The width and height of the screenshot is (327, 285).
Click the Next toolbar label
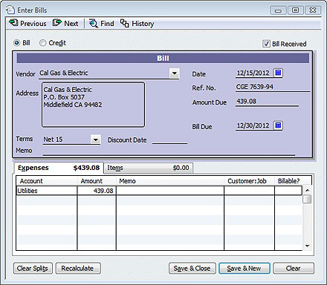71,24
